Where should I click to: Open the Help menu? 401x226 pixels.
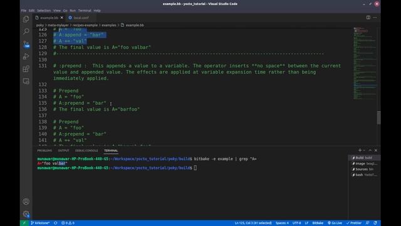pyautogui.click(x=97, y=11)
